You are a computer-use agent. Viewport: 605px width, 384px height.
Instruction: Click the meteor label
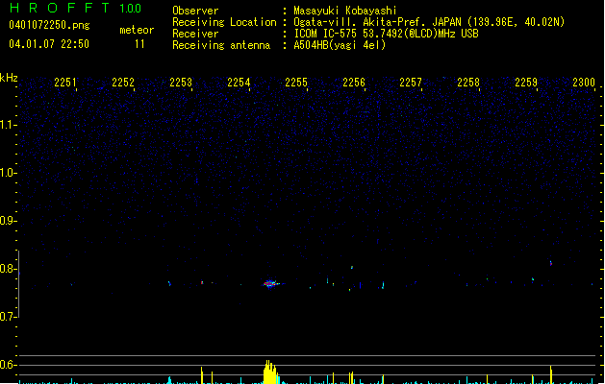tap(137, 30)
